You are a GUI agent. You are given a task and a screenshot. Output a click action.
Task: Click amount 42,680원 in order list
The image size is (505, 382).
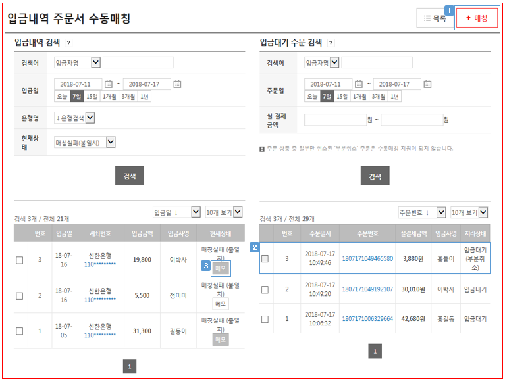pyautogui.click(x=413, y=319)
